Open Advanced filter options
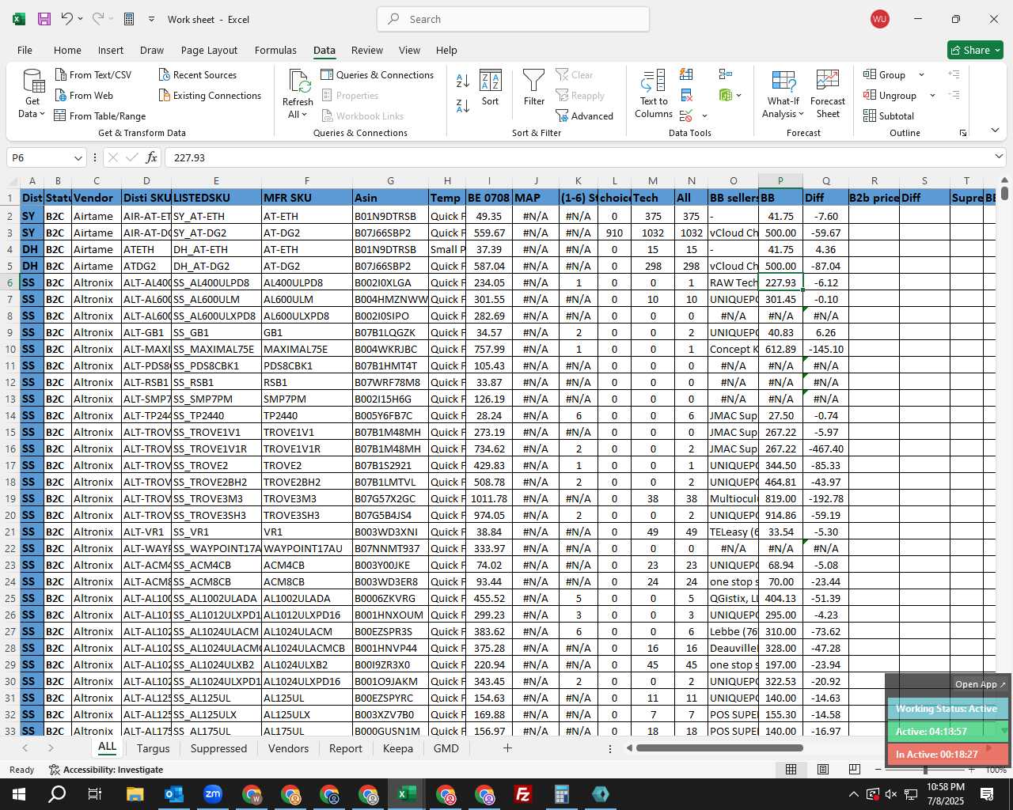This screenshot has width=1013, height=810. (584, 115)
